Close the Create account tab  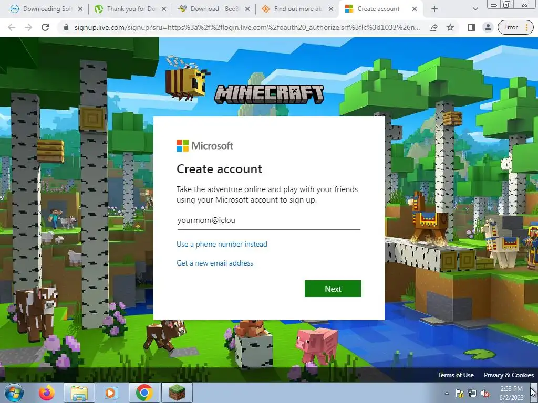point(415,9)
